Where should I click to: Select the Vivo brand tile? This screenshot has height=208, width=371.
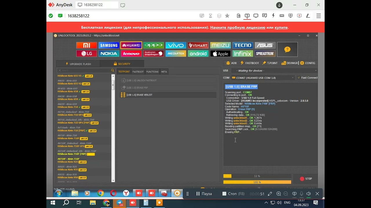tap(176, 45)
